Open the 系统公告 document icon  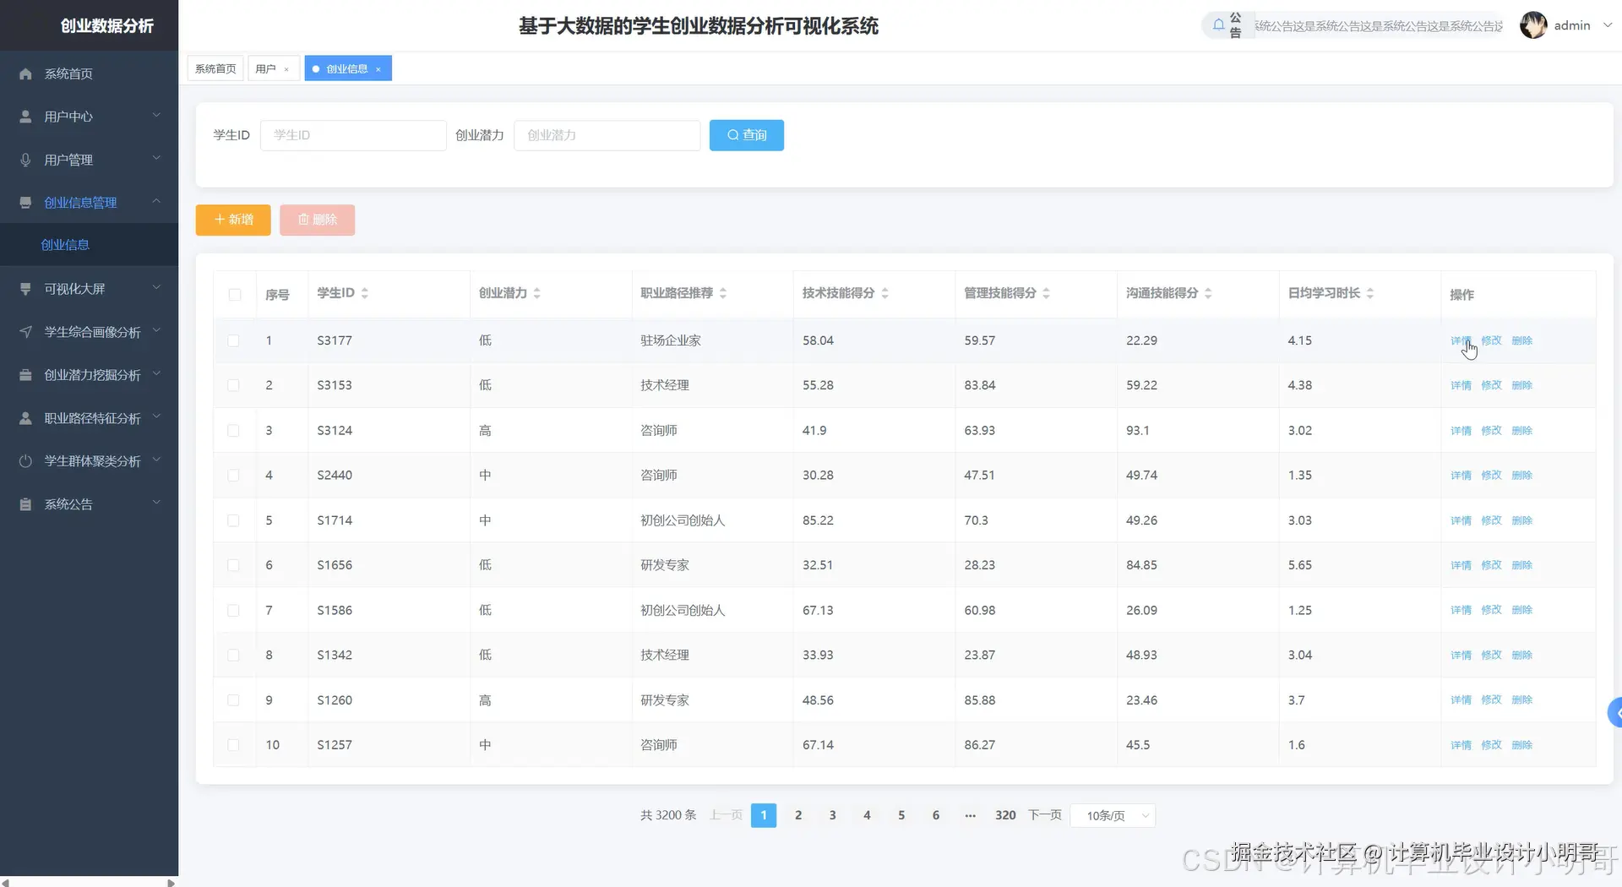(x=25, y=503)
